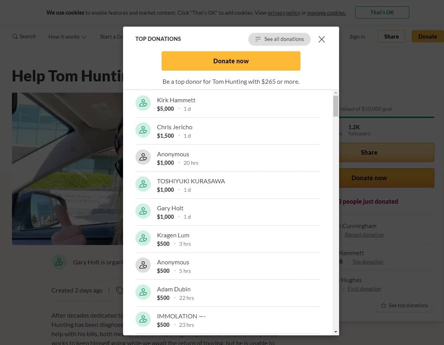Click the Search link in the header

pos(24,37)
